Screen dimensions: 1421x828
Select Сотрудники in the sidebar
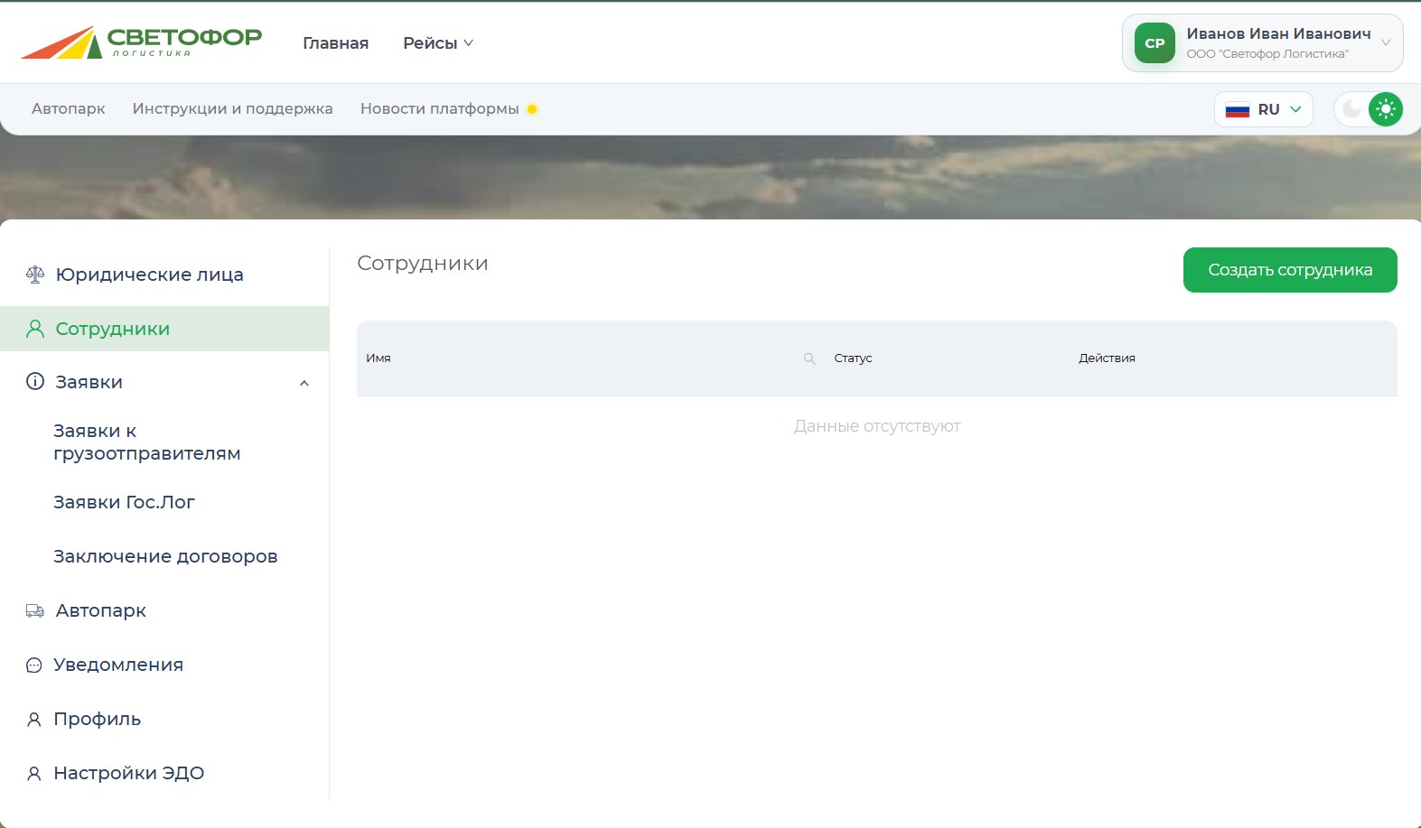(164, 329)
